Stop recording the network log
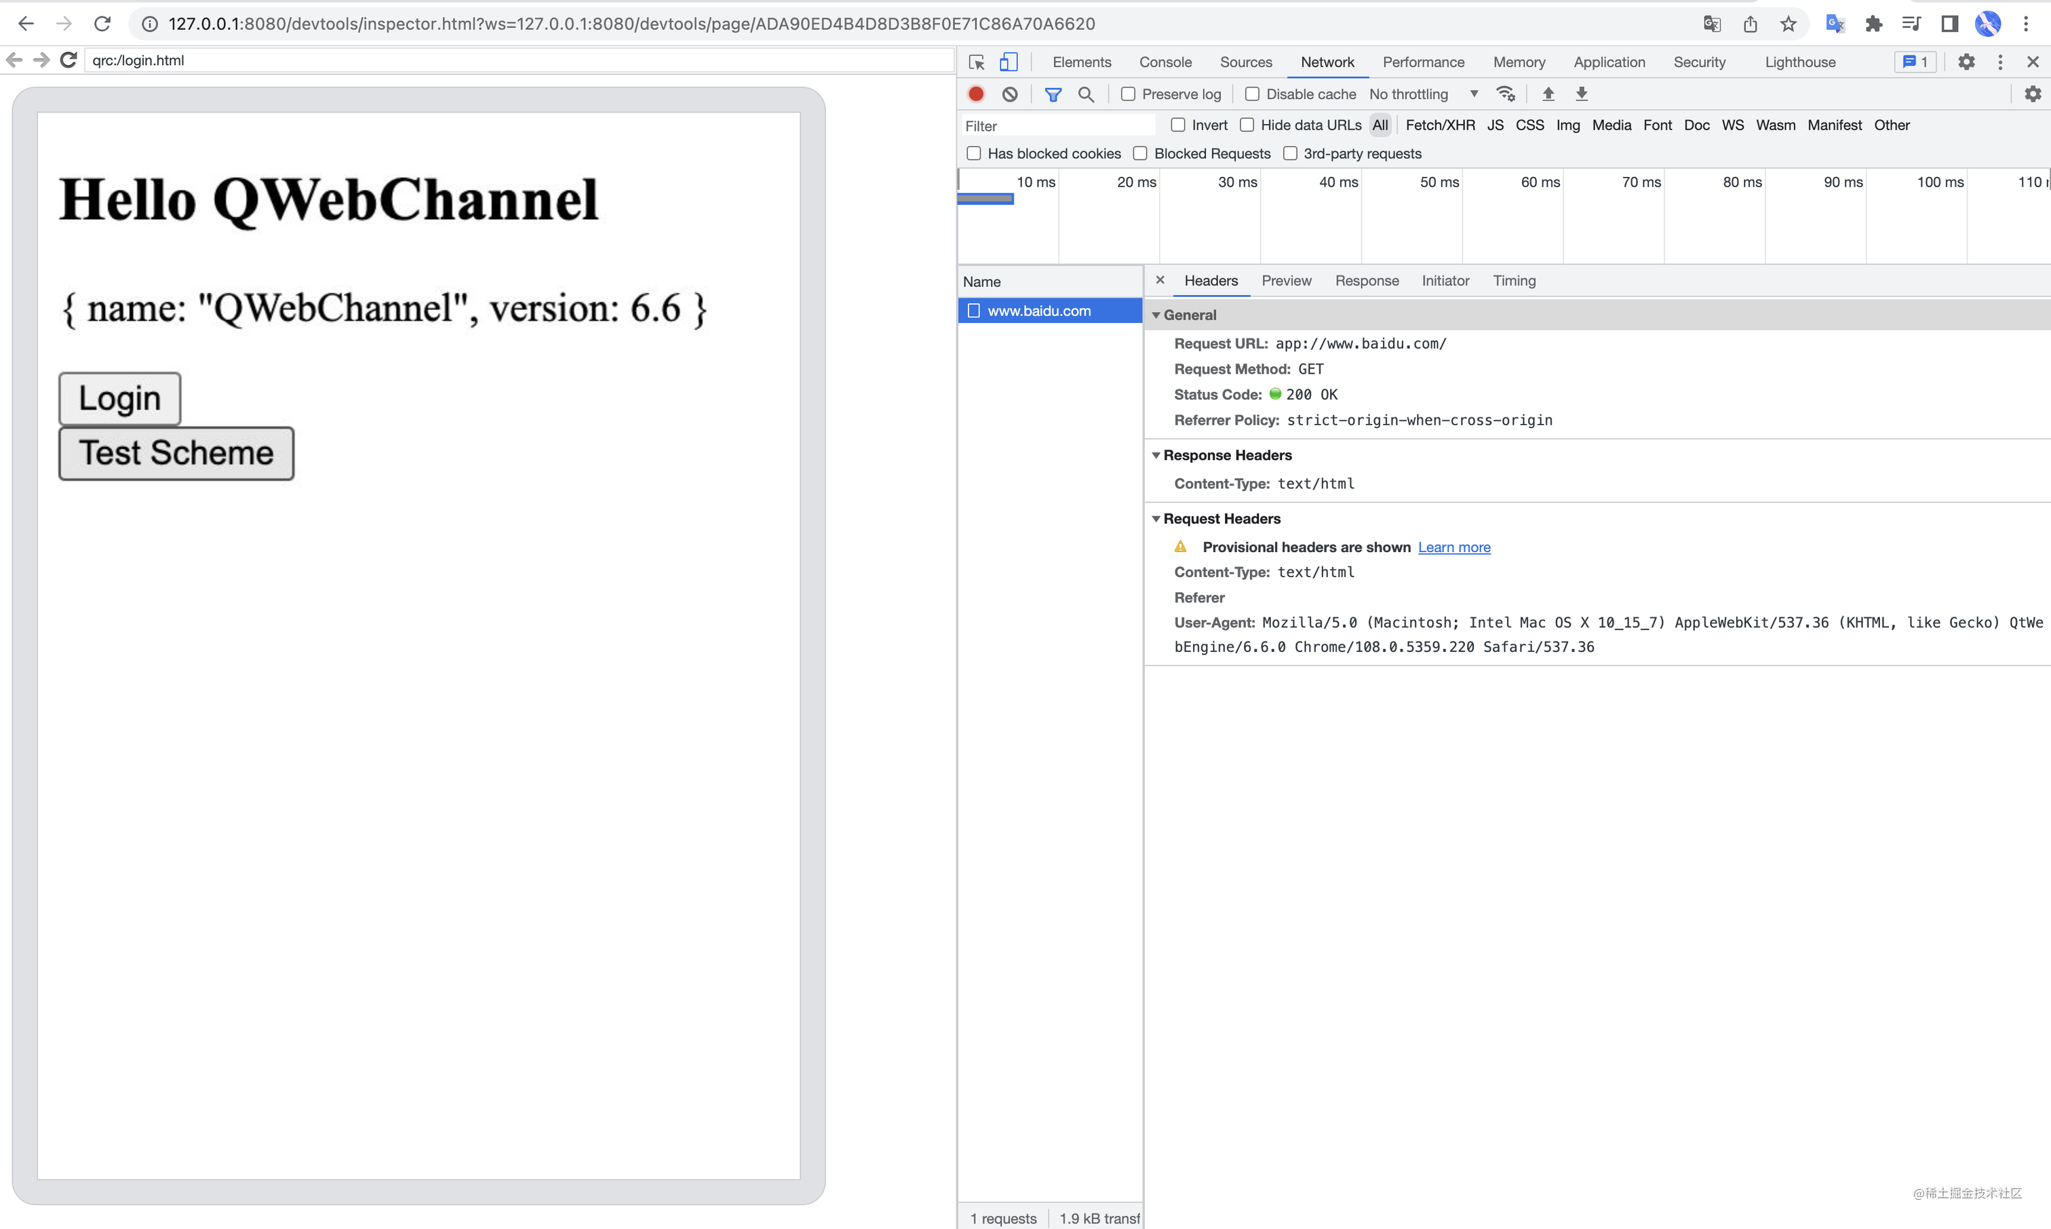 (x=975, y=94)
